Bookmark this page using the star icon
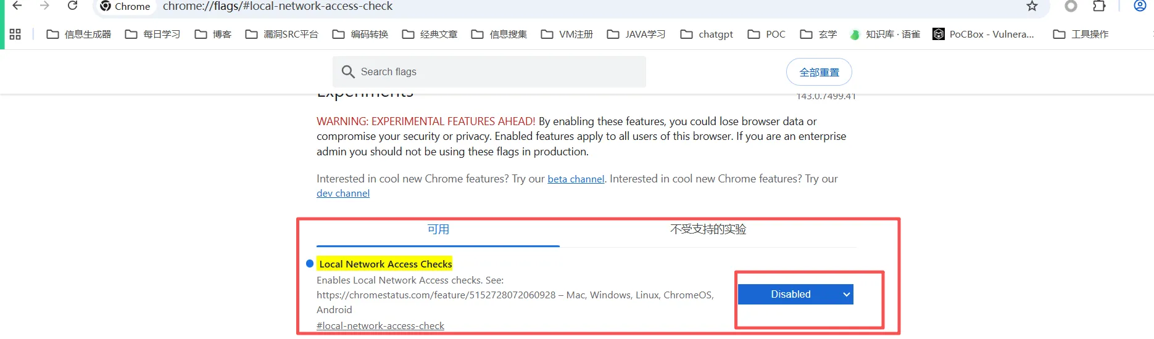Viewport: 1154px width, 339px height. pyautogui.click(x=1032, y=6)
